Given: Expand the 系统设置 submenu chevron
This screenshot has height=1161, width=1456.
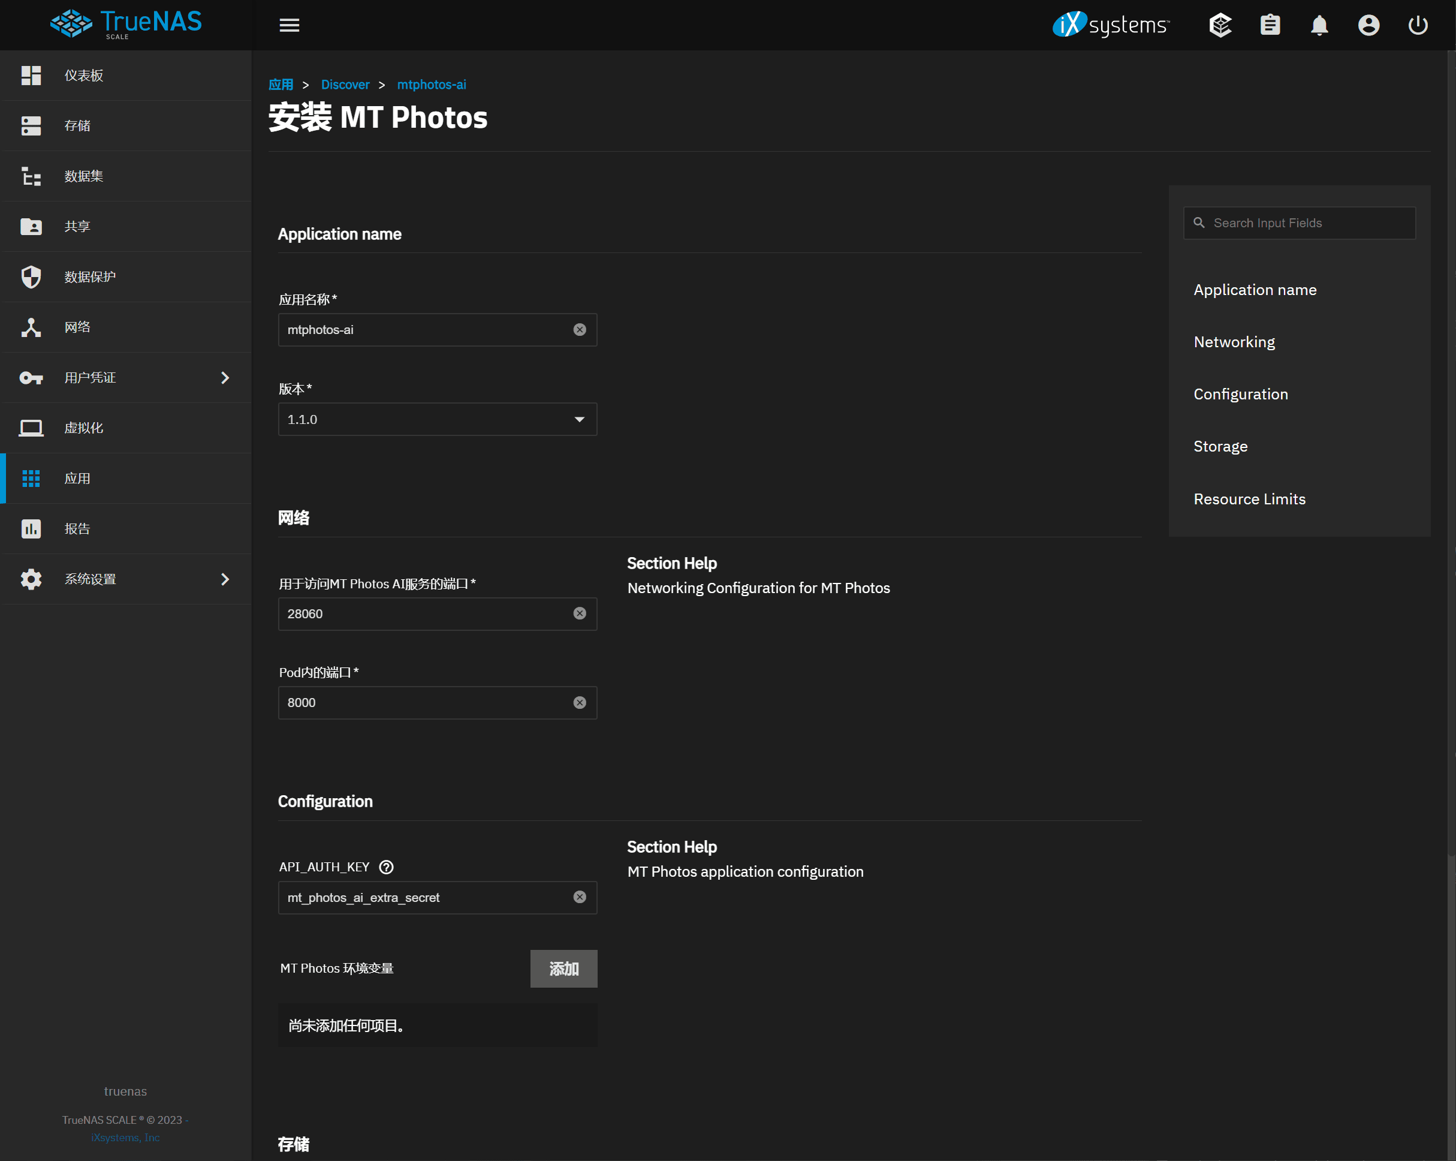Looking at the screenshot, I should click(225, 579).
